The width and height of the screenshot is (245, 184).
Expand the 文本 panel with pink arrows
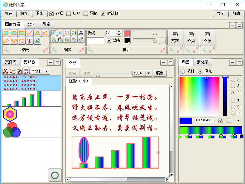(179, 50)
